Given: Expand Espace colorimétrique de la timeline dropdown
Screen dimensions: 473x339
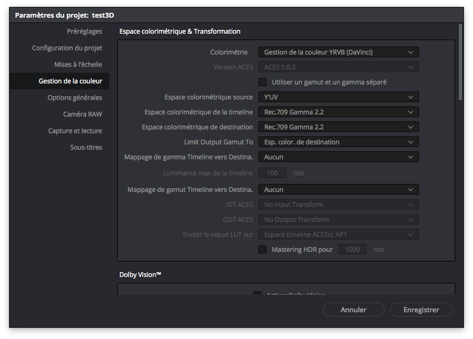Looking at the screenshot, I should point(339,112).
